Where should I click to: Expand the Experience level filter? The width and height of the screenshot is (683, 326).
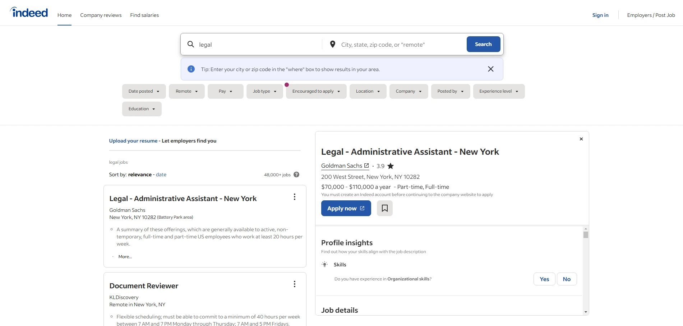pyautogui.click(x=499, y=91)
